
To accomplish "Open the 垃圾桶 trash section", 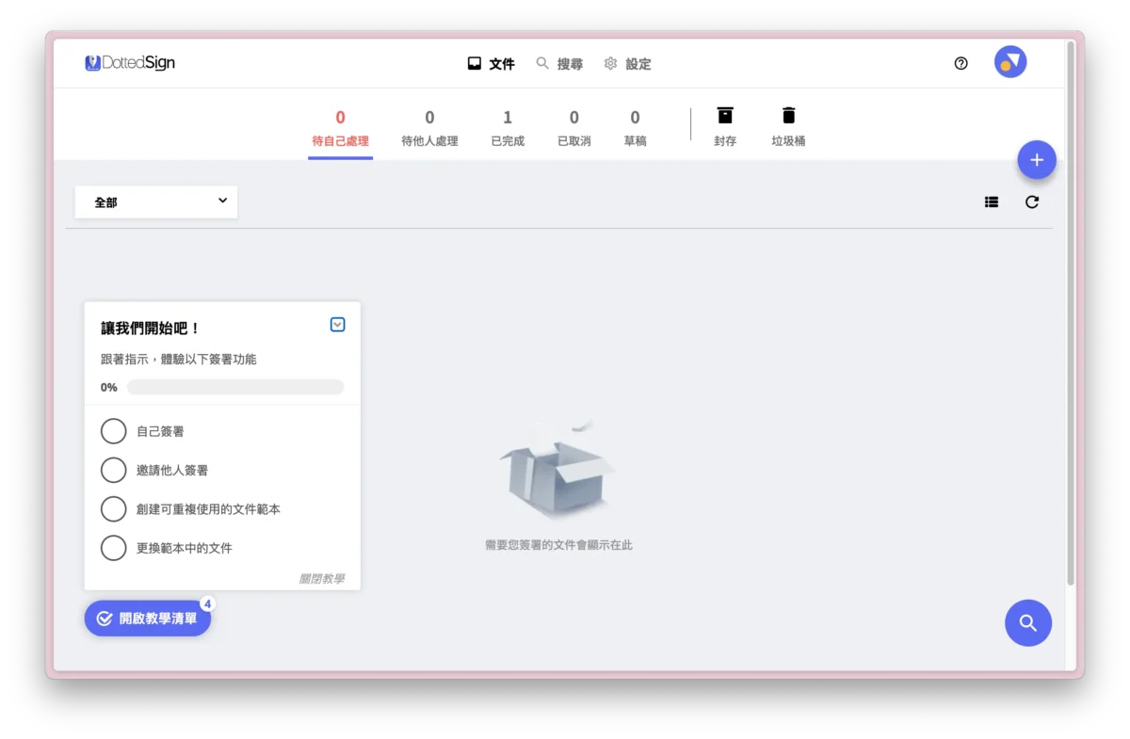I will point(788,125).
